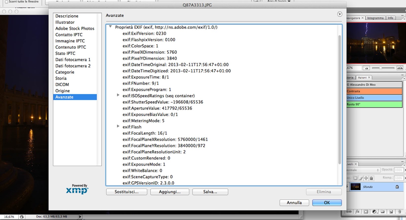Viewport: 406px width, 220px height.
Task: Open the status bar Doc info arrow
Action: pos(80,217)
